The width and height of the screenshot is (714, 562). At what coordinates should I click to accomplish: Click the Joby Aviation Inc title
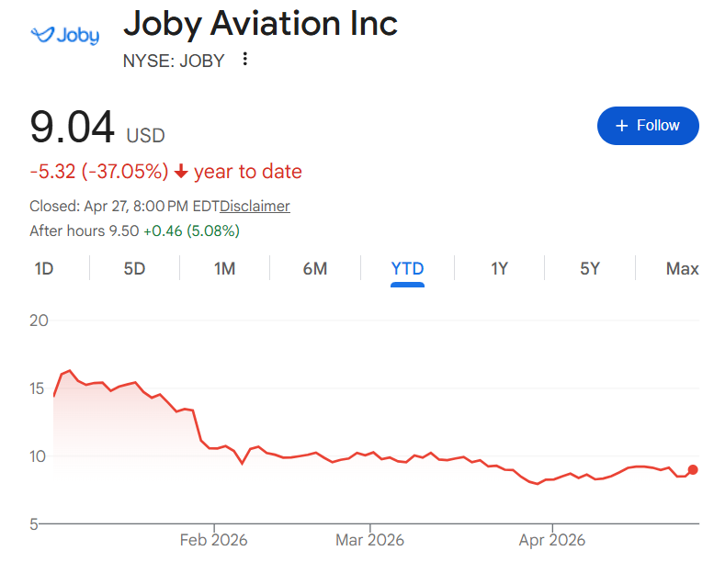click(x=260, y=23)
